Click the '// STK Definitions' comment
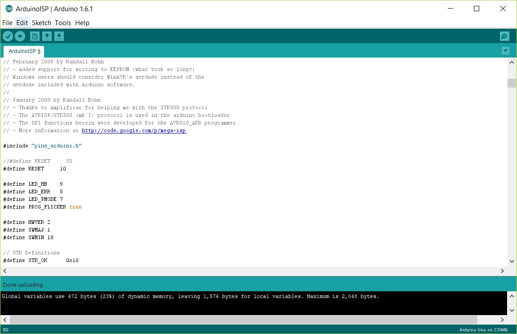Viewport: 517px width, 334px height. coord(31,253)
